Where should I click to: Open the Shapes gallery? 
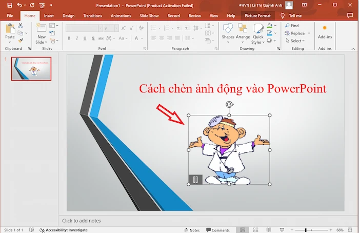click(x=228, y=34)
